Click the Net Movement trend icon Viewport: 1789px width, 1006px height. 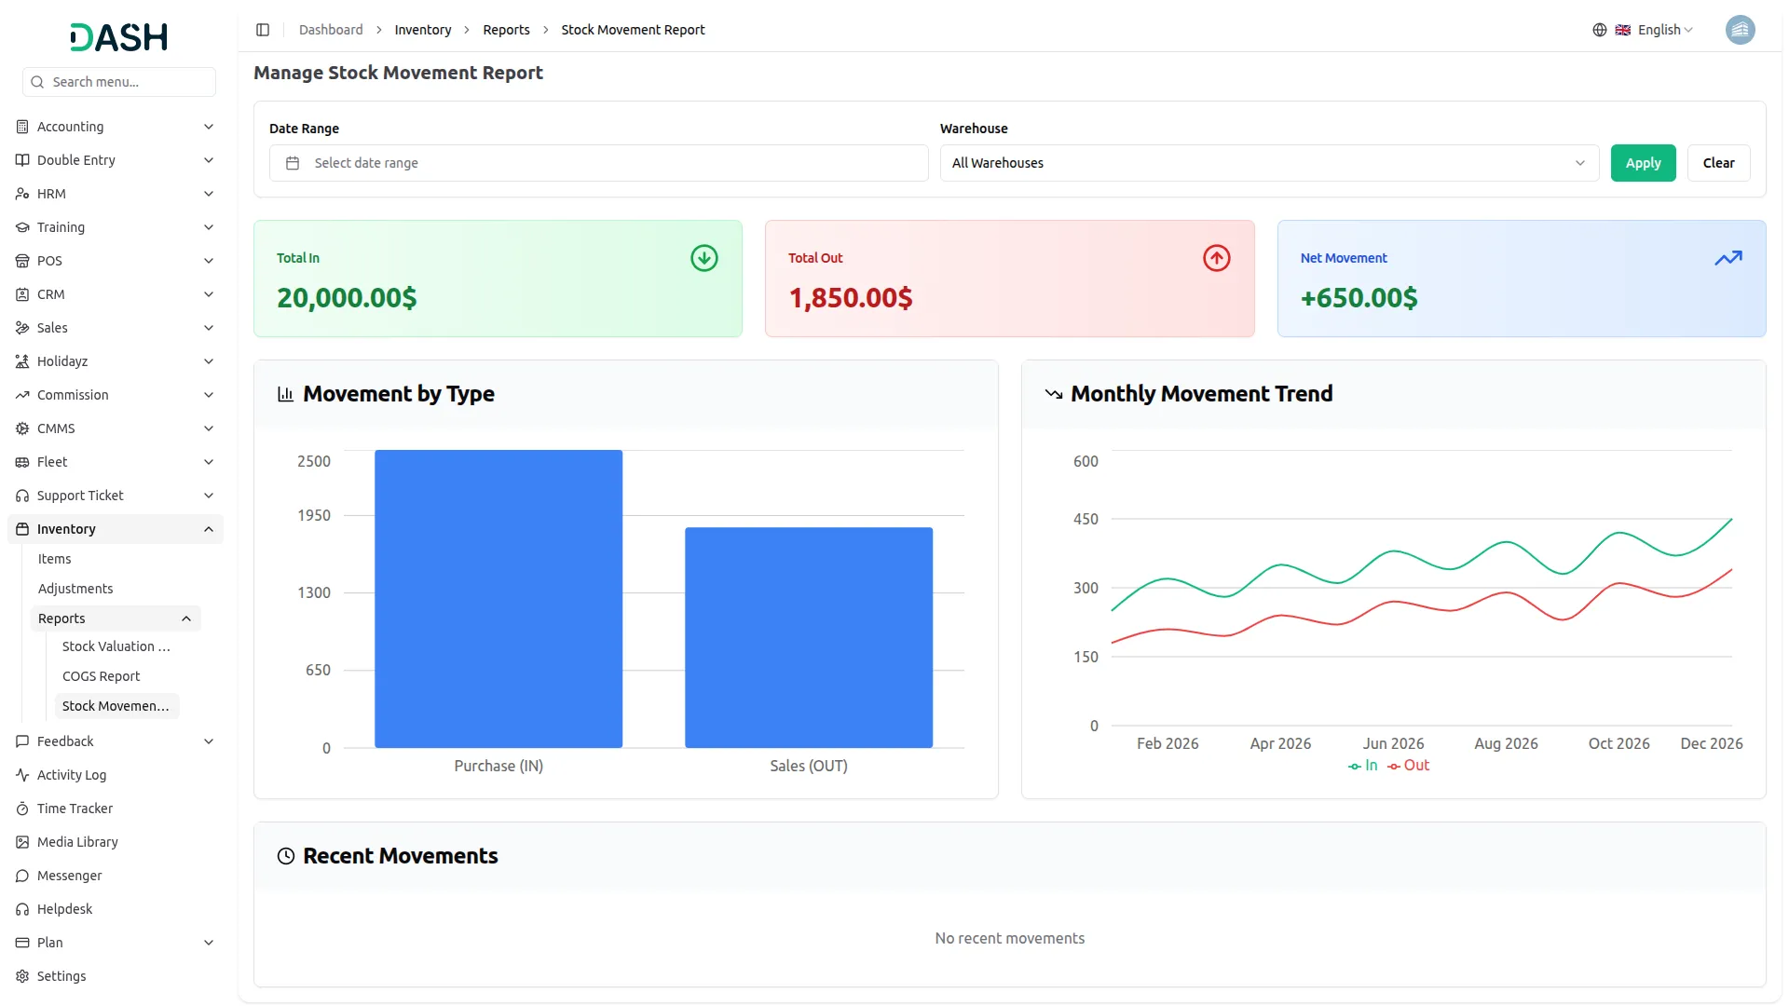(1728, 258)
